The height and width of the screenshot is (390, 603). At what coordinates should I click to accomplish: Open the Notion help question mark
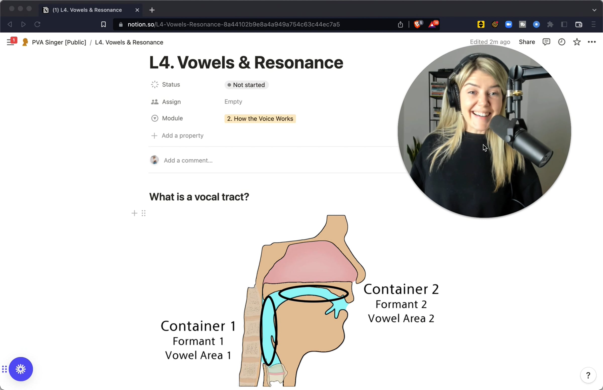(588, 375)
